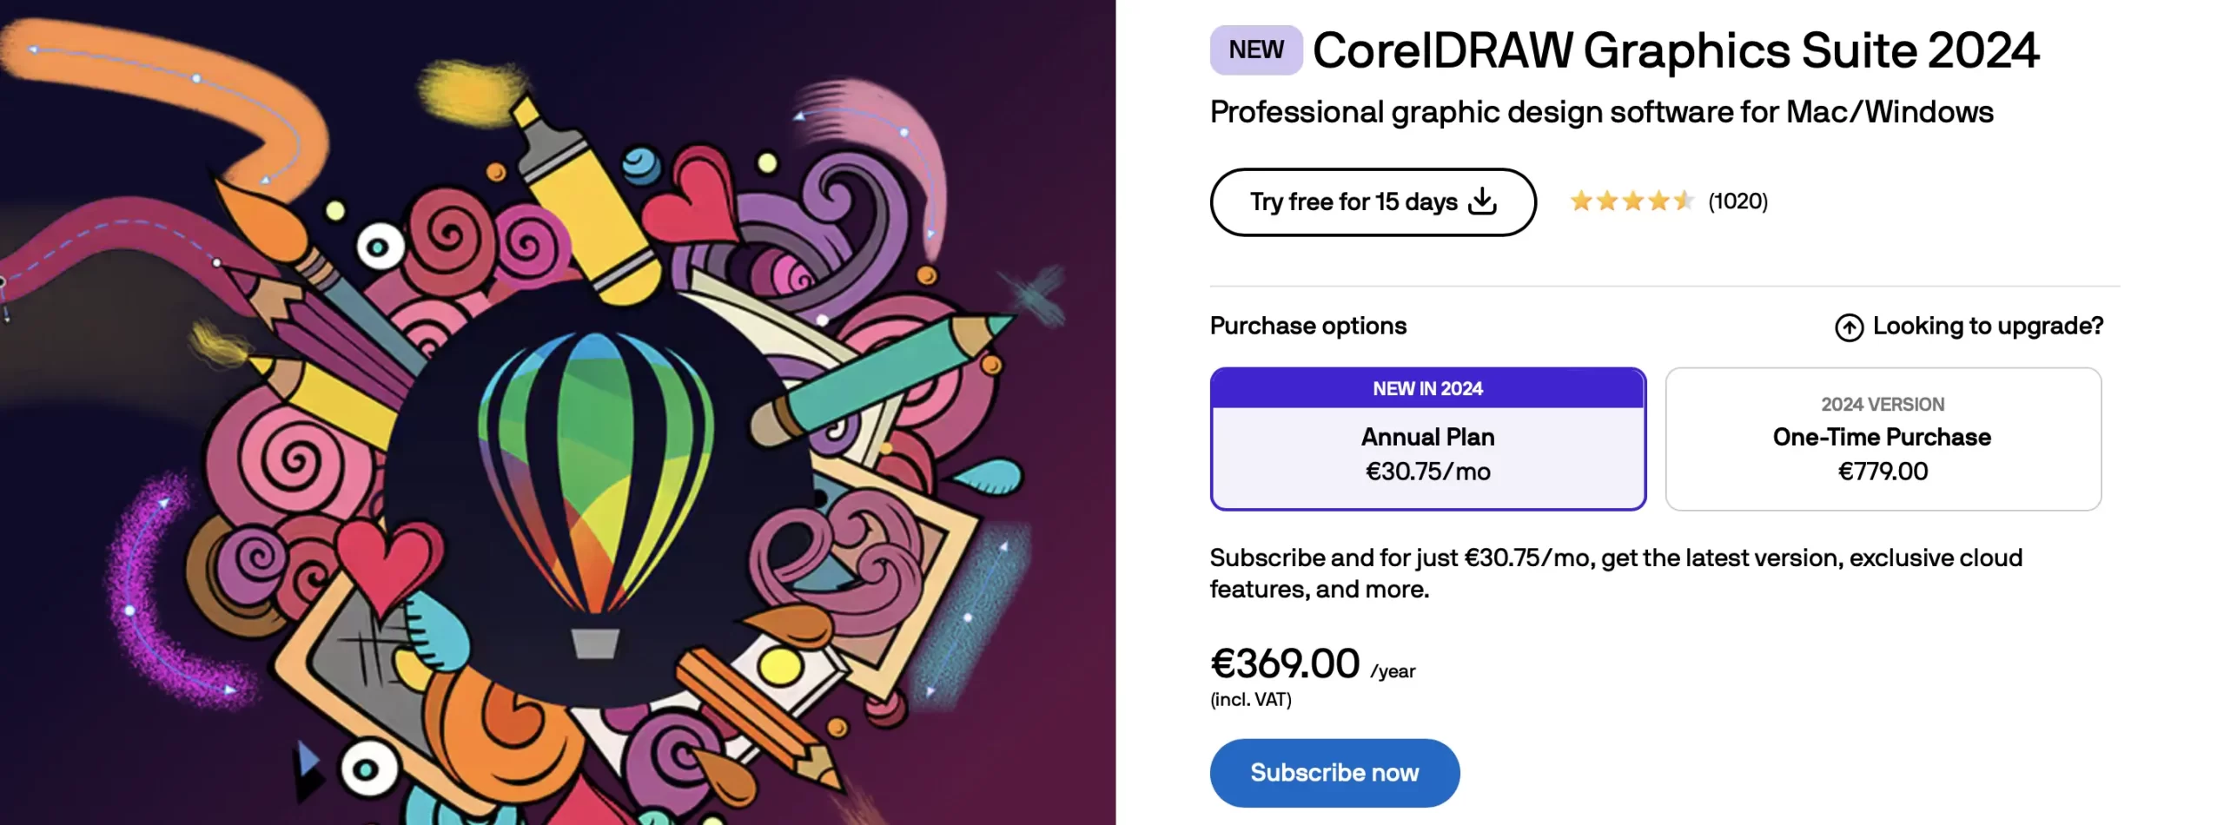Click the first gold rating star
The height and width of the screenshot is (825, 2224).
tap(1581, 201)
